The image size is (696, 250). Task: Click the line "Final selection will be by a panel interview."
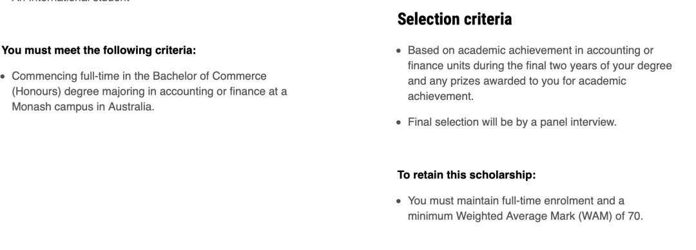[x=512, y=122]
